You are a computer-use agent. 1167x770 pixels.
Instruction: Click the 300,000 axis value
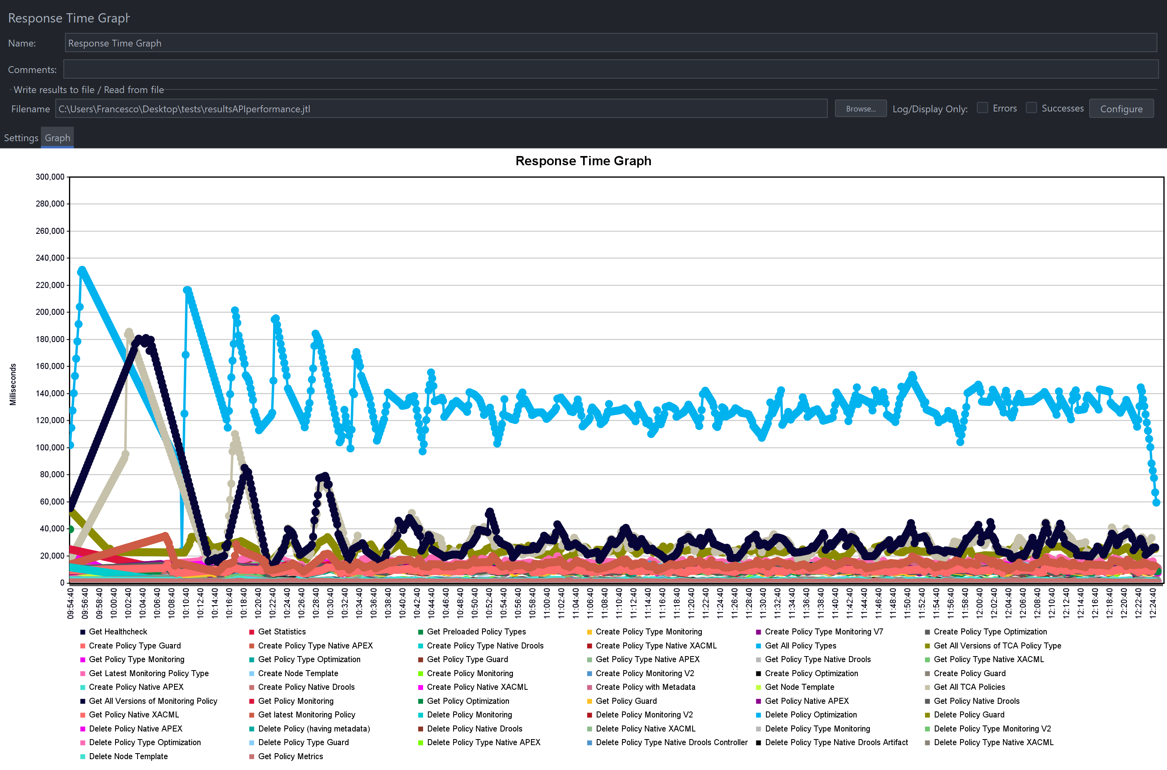tap(50, 177)
